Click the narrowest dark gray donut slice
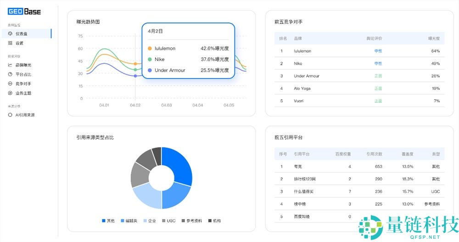459x242 pixels. point(157,156)
